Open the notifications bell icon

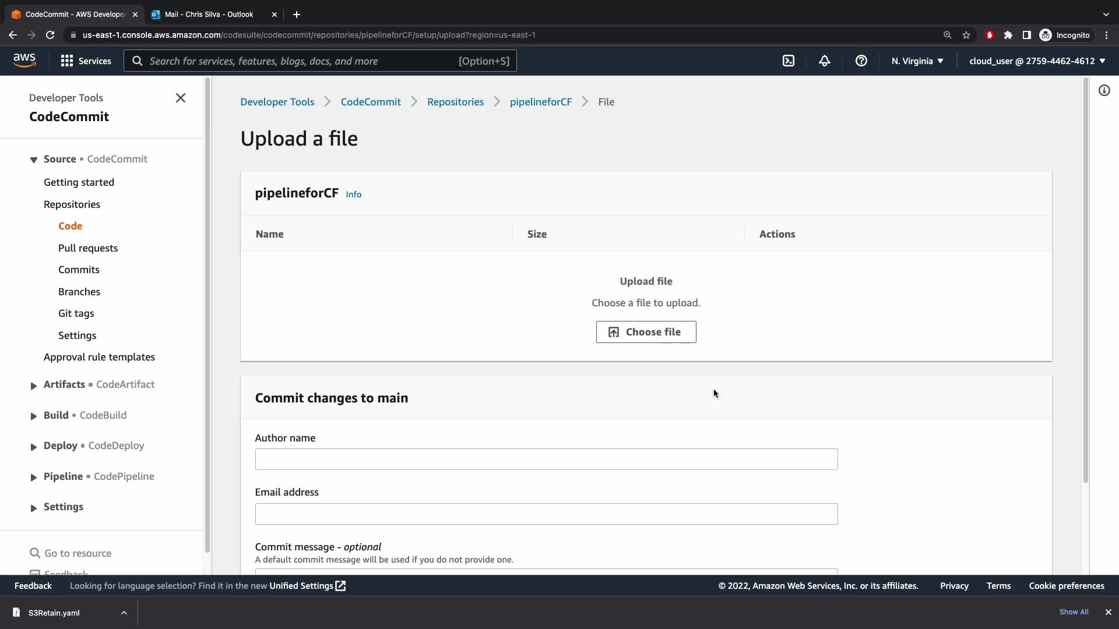pyautogui.click(x=824, y=61)
